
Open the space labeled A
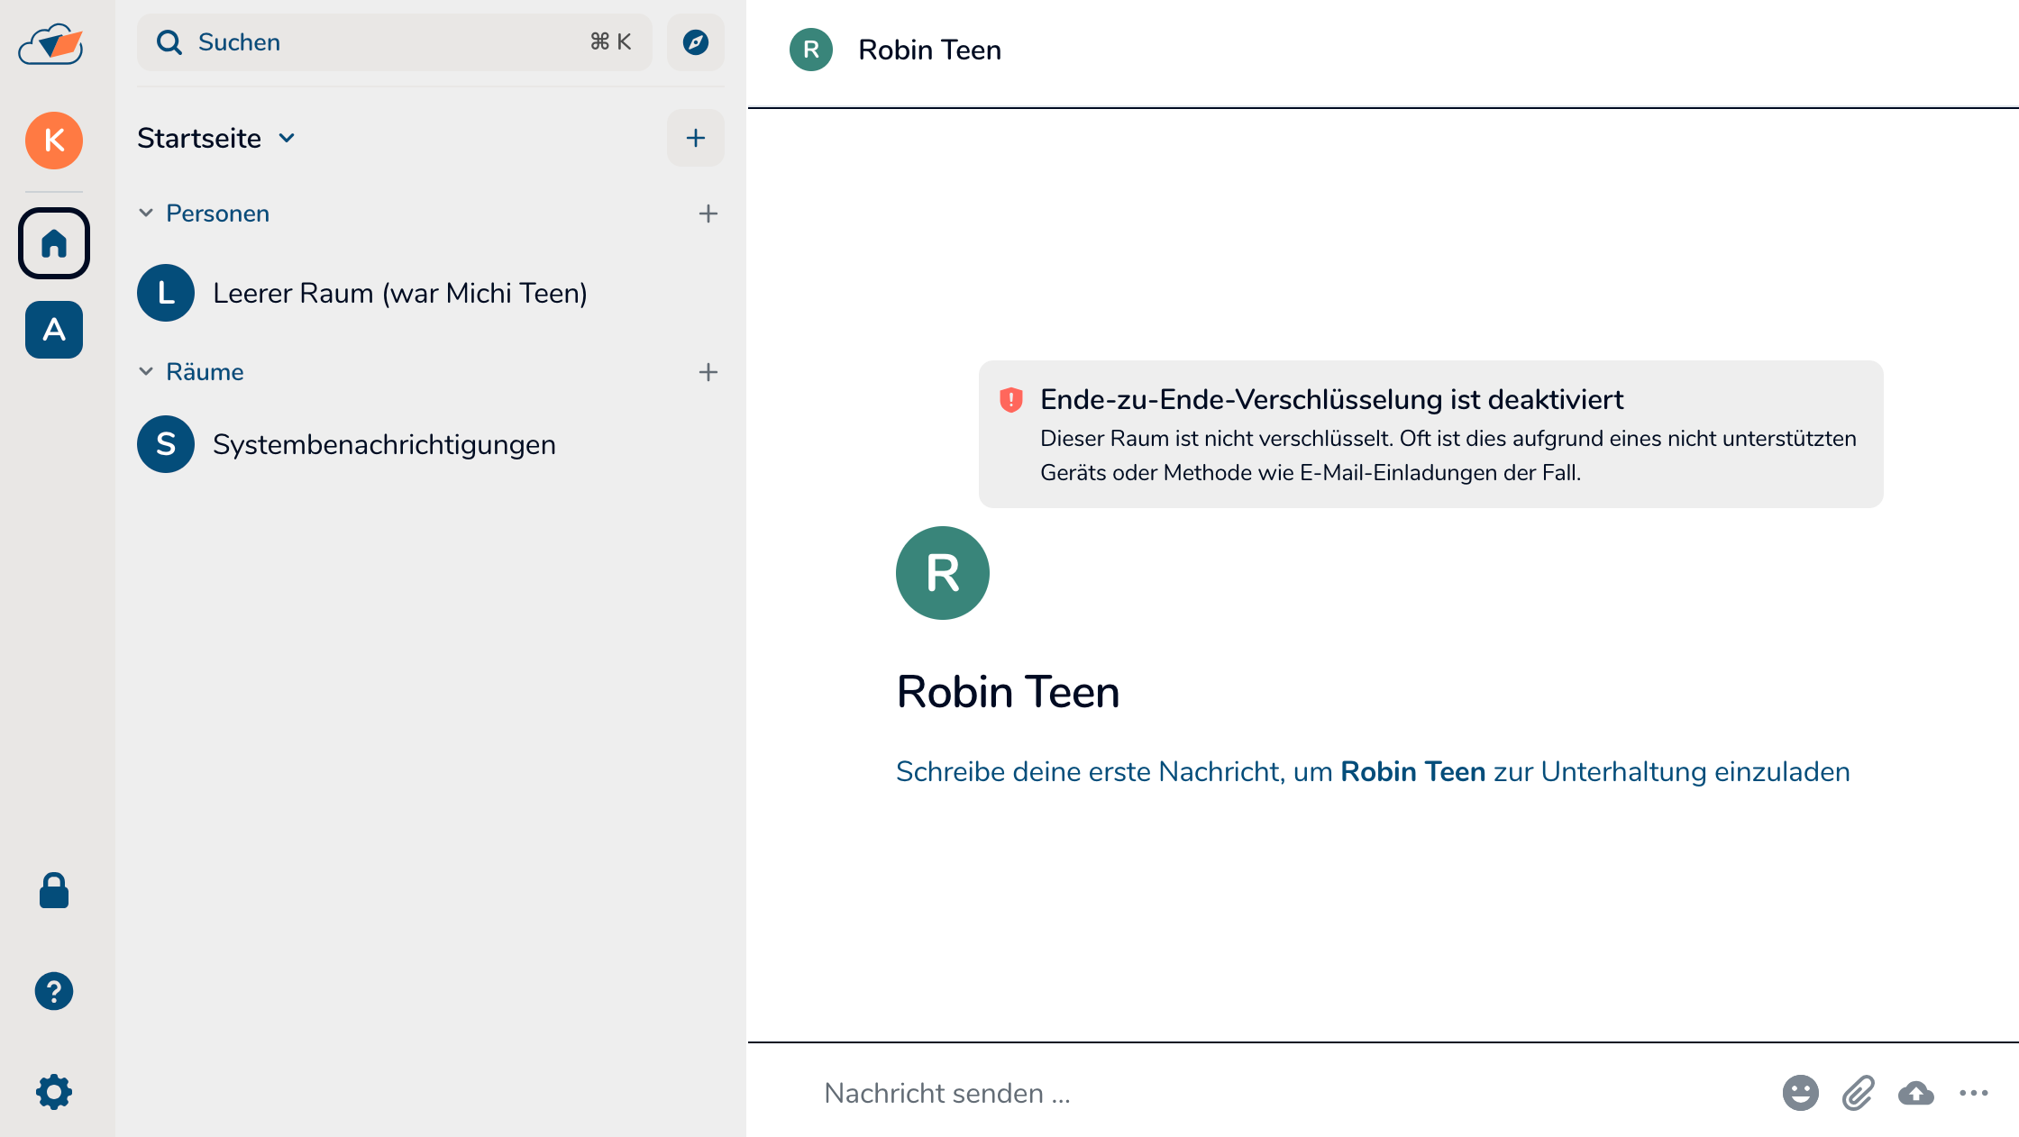tap(54, 330)
